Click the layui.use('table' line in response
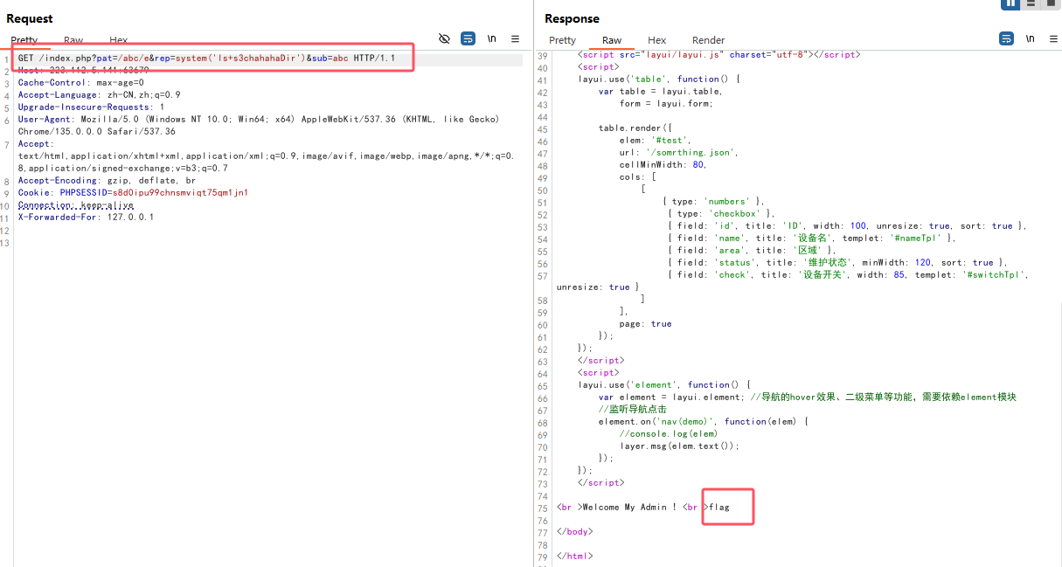Screen dimensions: 1062x567 (x=660, y=80)
